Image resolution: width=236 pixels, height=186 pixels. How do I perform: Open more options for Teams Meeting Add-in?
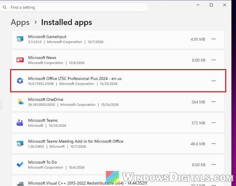pos(213,144)
